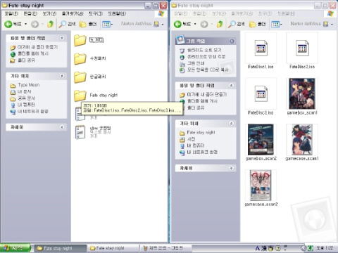
Task: Expand the Details panel in right window
Action: tap(231, 168)
